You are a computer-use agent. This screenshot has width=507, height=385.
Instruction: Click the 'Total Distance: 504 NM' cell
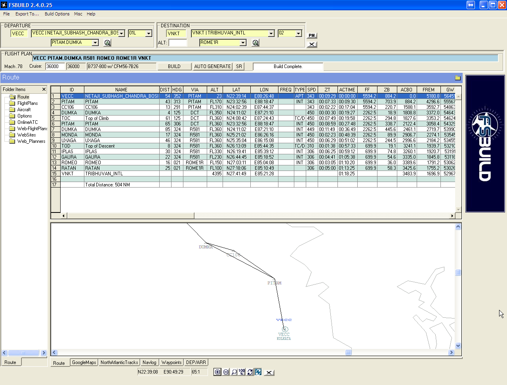[x=122, y=185]
